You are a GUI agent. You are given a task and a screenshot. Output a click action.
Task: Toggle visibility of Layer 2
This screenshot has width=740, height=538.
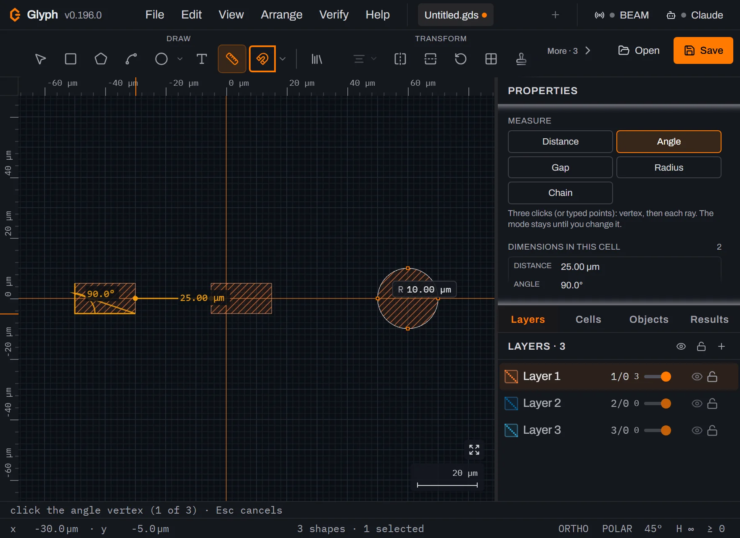pos(697,403)
